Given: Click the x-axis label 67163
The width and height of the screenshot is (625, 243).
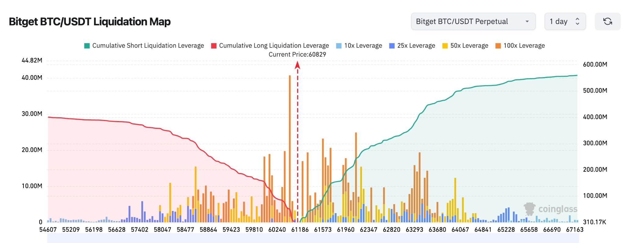Looking at the screenshot, I should coord(575,230).
